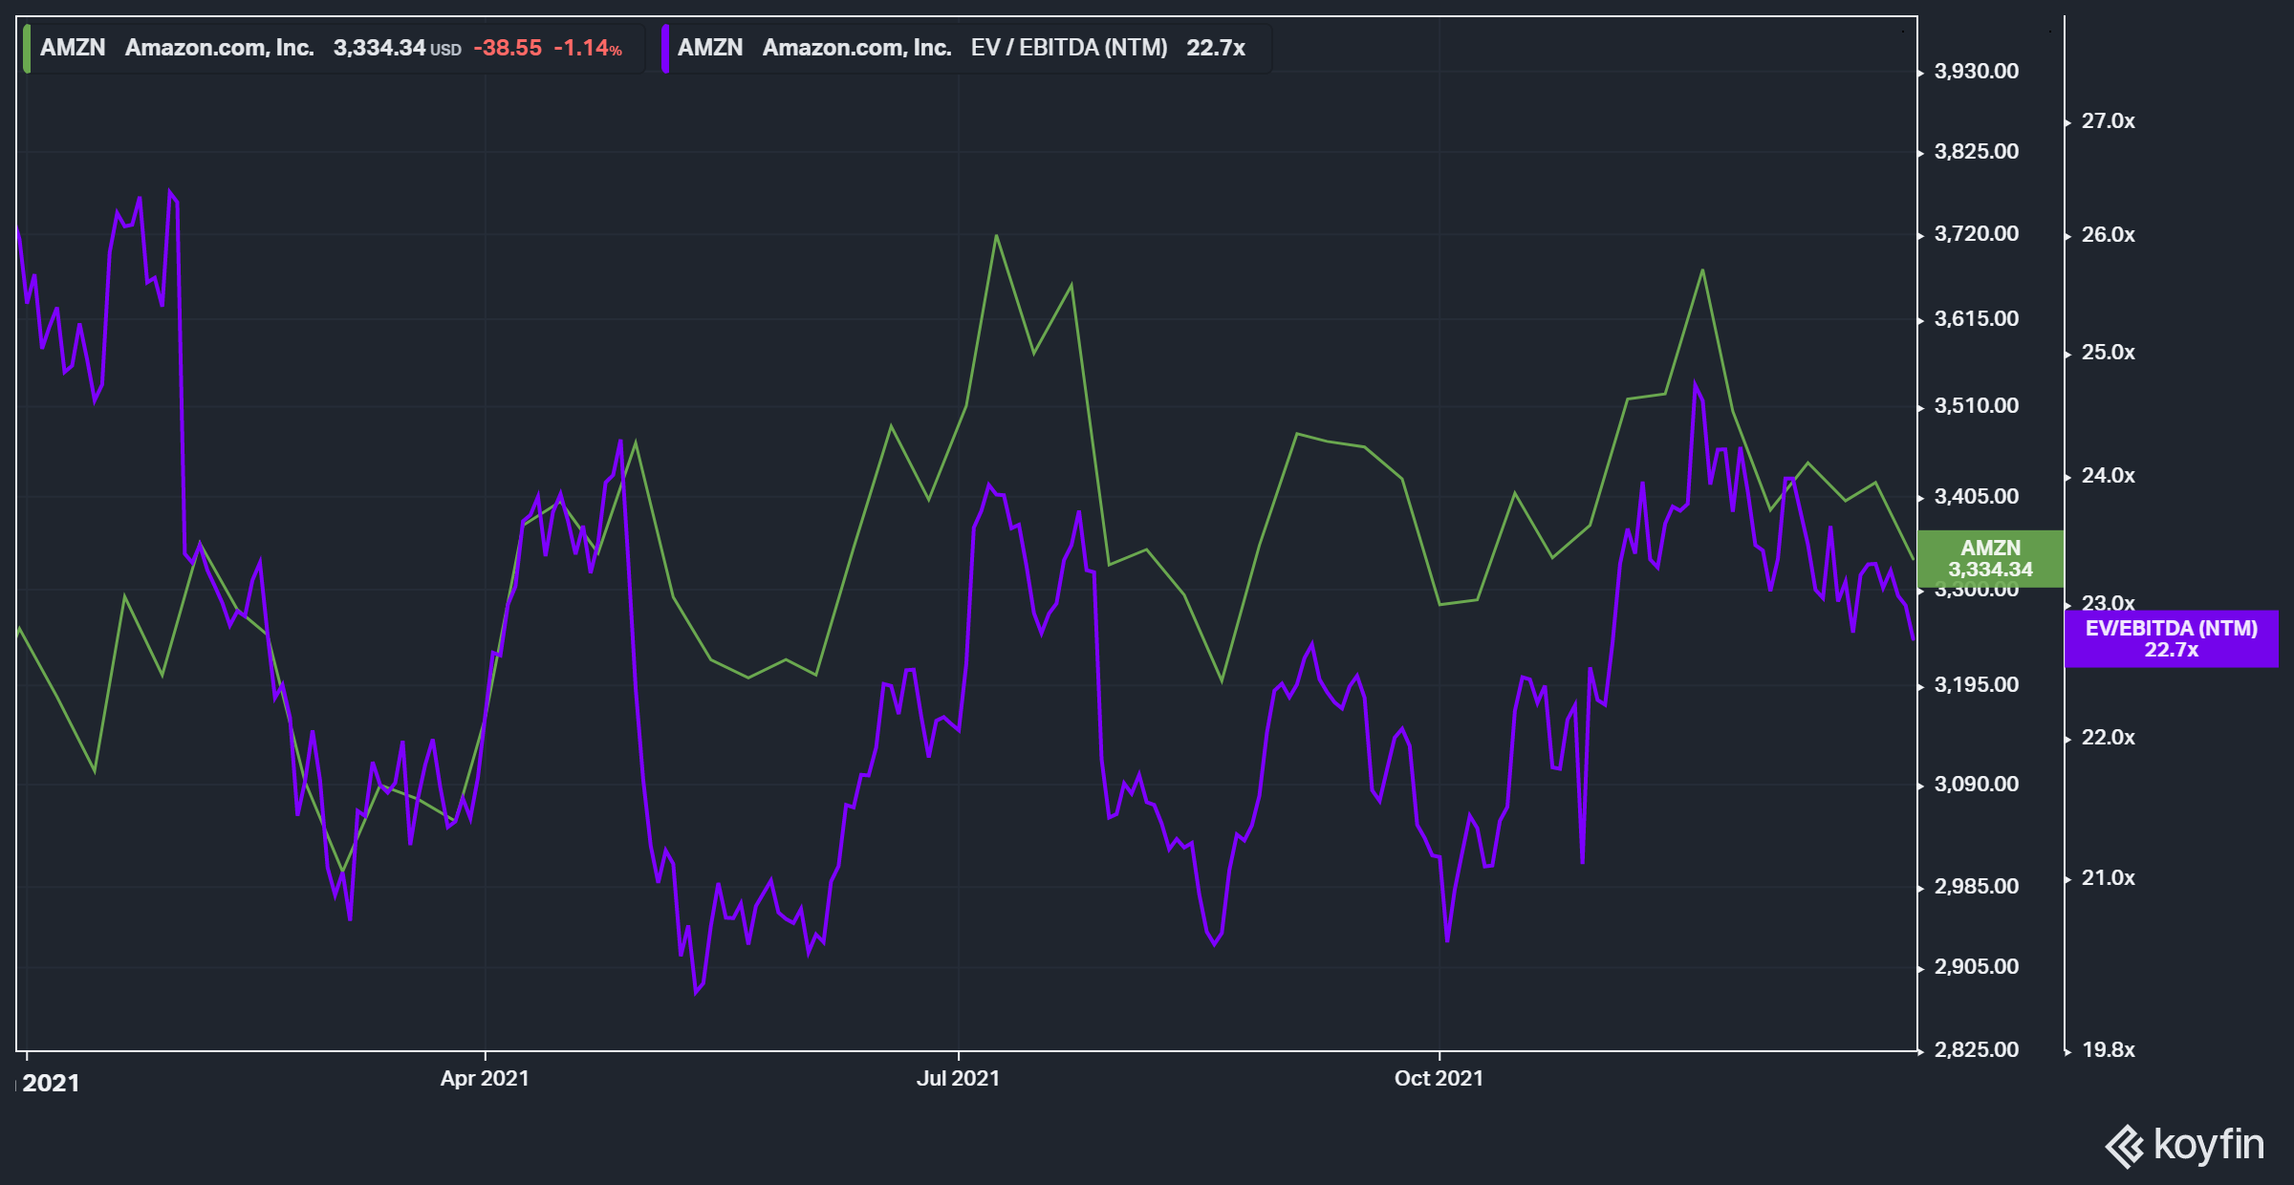Click the 25.0x multiple axis label

point(2108,353)
